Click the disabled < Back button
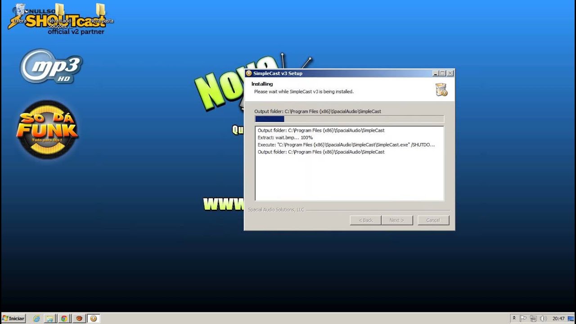Screen dimensions: 576x324 click(365, 220)
